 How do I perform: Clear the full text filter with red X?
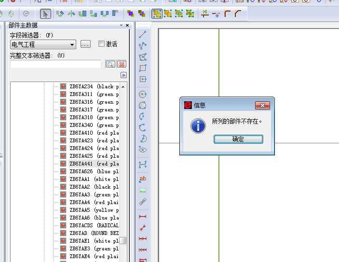pyautogui.click(x=122, y=64)
